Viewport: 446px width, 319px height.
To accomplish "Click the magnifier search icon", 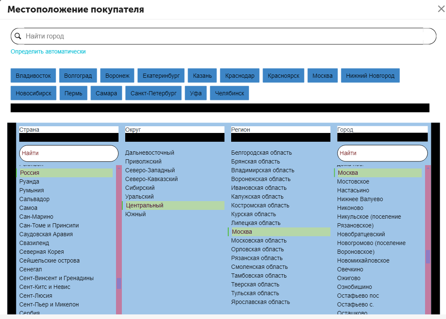I will coord(18,36).
